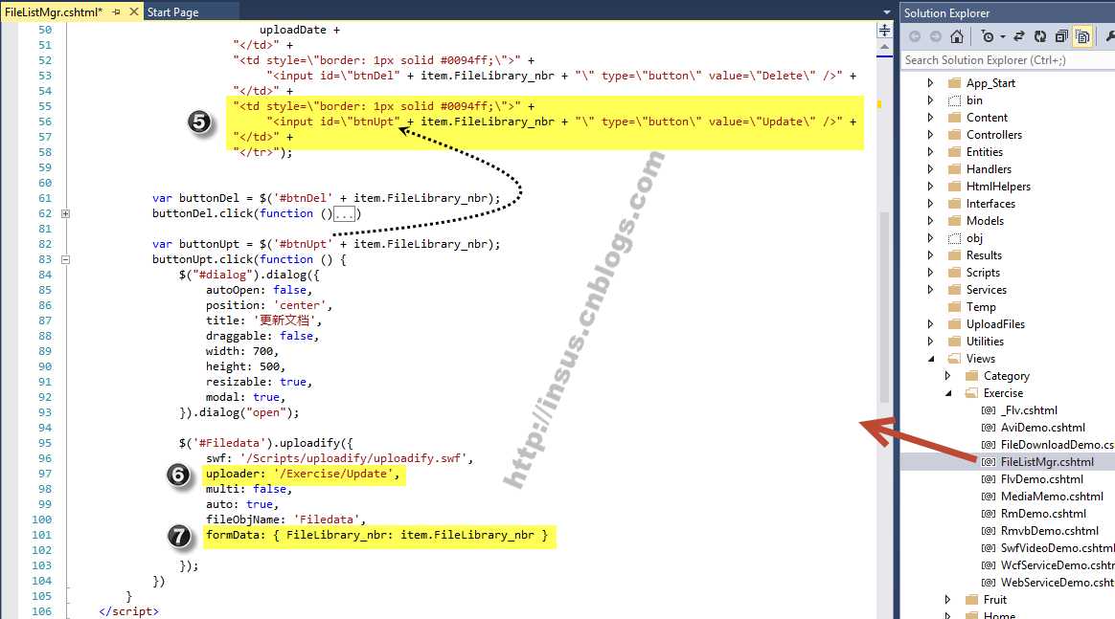Click the Controllers folder icon

pos(954,134)
